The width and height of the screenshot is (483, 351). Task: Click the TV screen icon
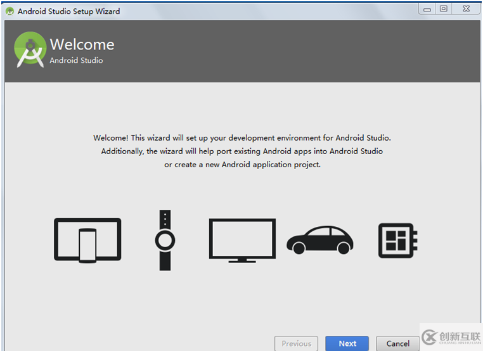click(x=242, y=241)
